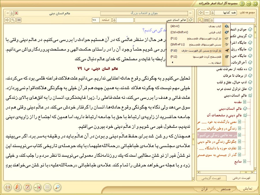Click the stacked panels layout icon in bottom toolbar
Screen dimensions: 260x195
coord(47,187)
